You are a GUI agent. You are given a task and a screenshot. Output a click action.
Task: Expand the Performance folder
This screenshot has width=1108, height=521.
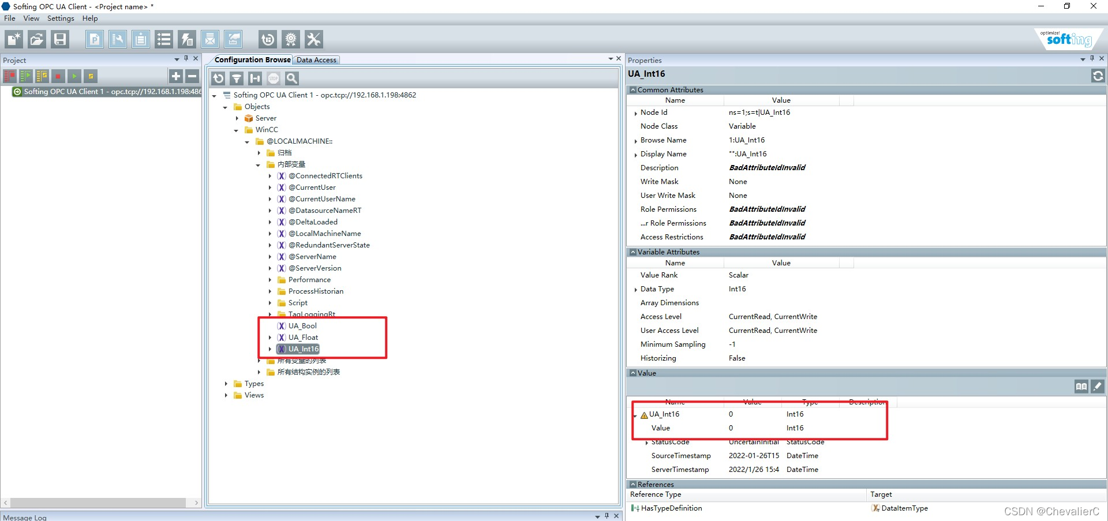click(x=269, y=280)
